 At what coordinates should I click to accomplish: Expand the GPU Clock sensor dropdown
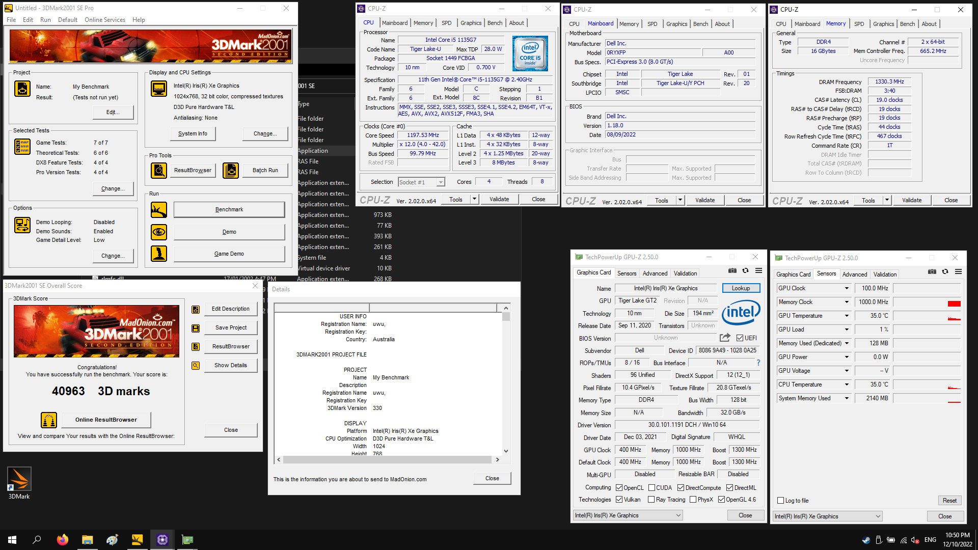coord(847,288)
